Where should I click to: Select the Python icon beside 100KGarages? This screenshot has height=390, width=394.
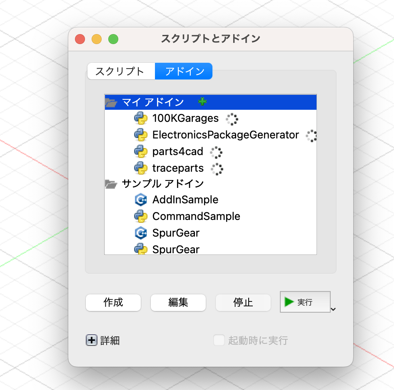[x=141, y=118]
